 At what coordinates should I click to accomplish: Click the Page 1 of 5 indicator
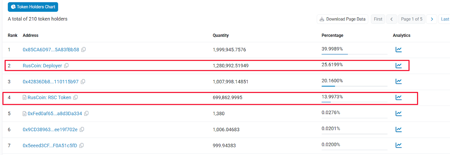tap(411, 19)
